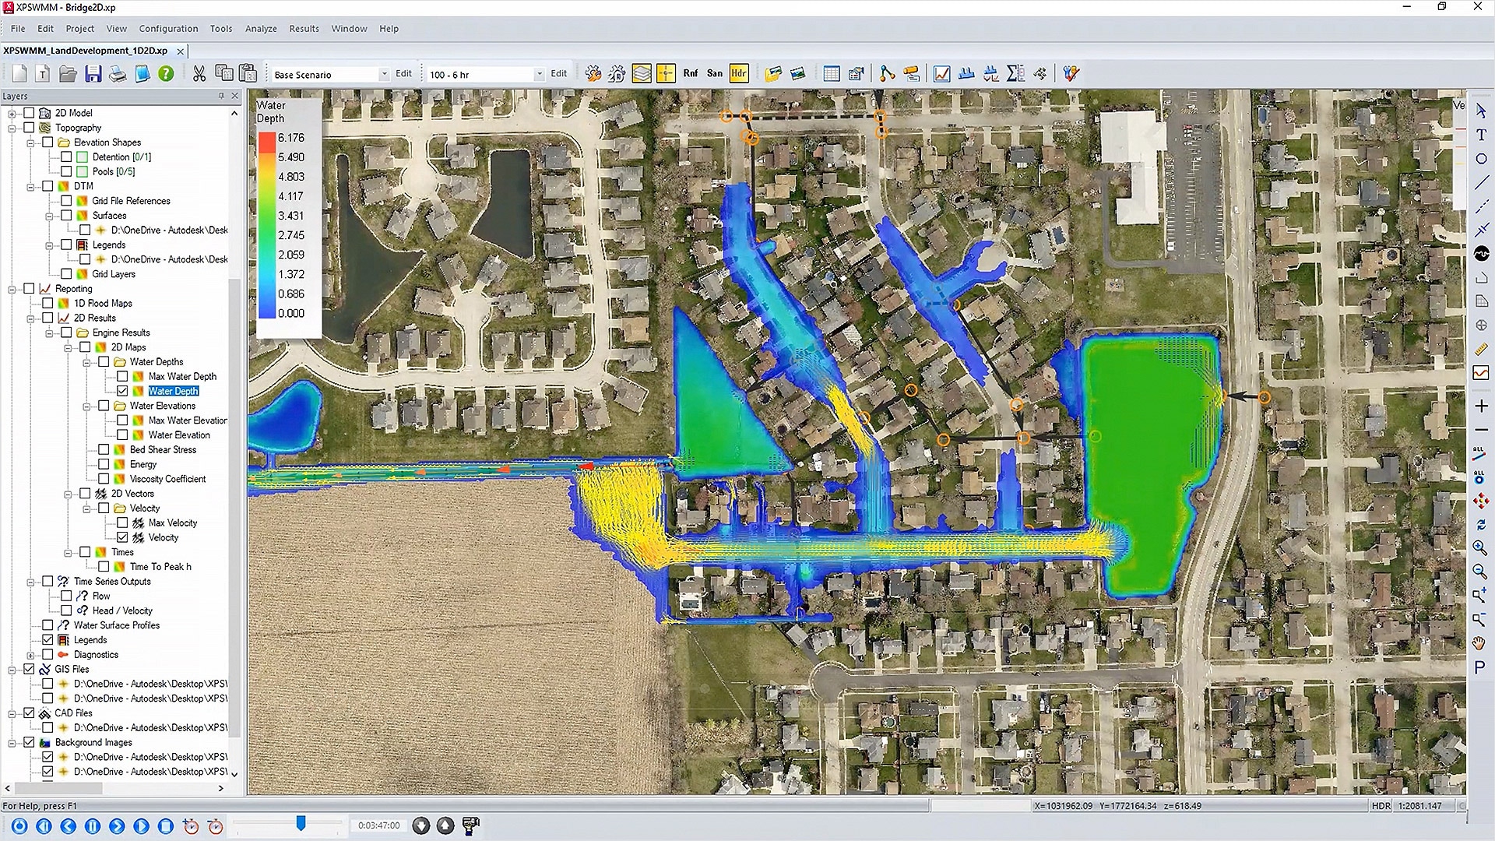
Task: Uncheck the Velocity vectors checkbox
Action: pos(122,537)
